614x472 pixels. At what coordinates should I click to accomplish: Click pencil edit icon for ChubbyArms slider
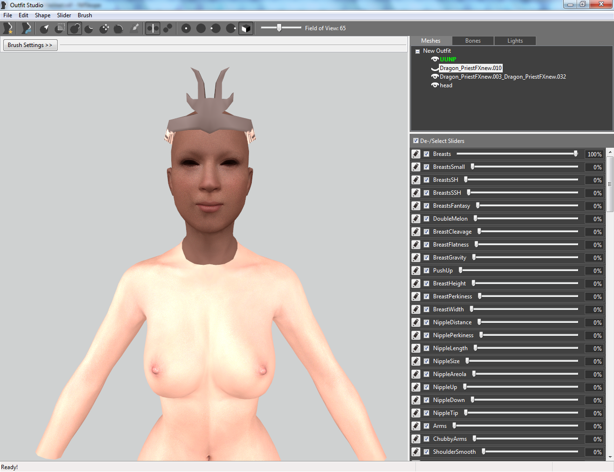click(x=416, y=439)
